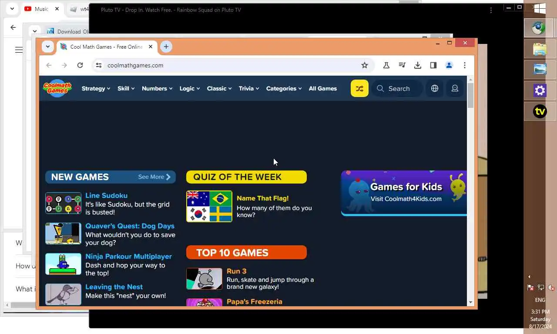Expand the Trivia menu
Viewport: 557px width, 334px height.
pyautogui.click(x=249, y=88)
